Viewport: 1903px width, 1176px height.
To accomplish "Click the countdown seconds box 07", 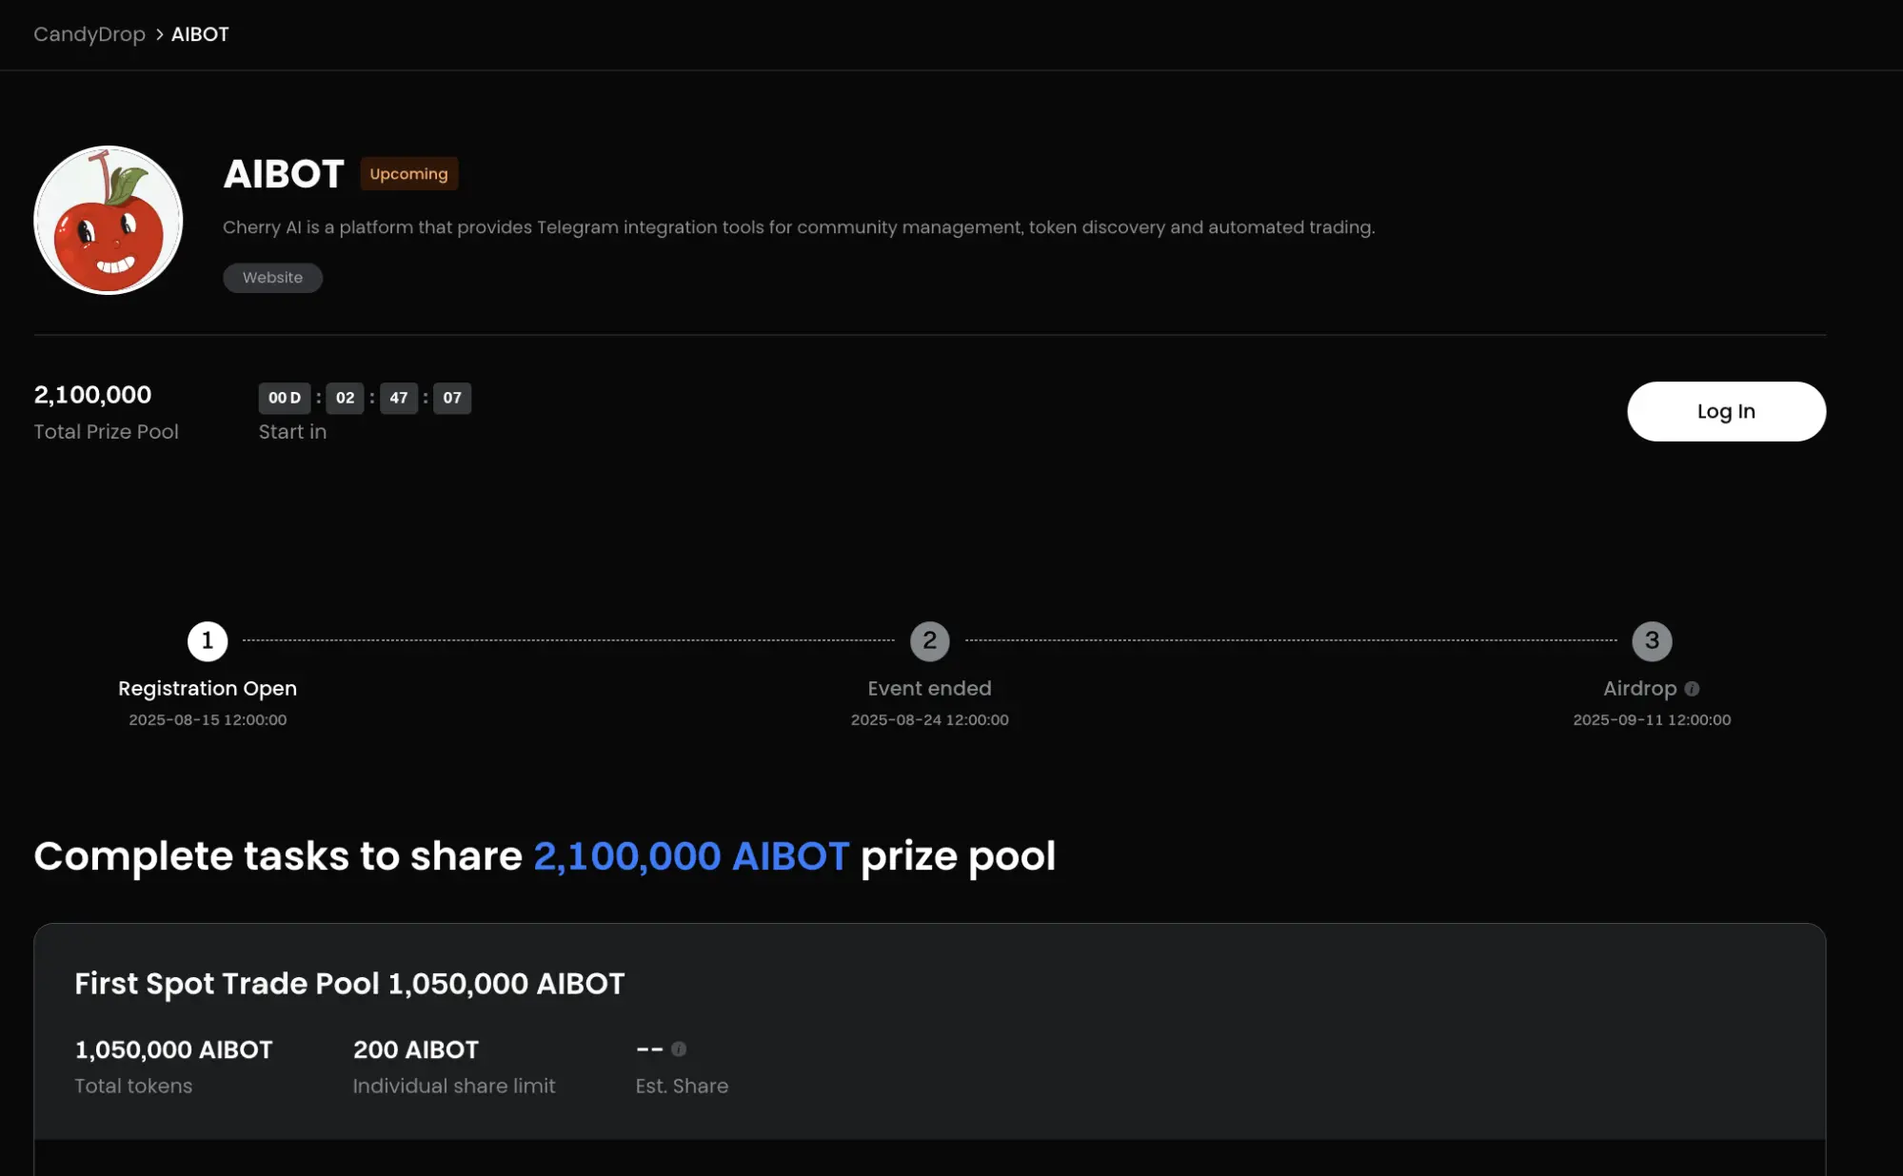I will tap(452, 398).
